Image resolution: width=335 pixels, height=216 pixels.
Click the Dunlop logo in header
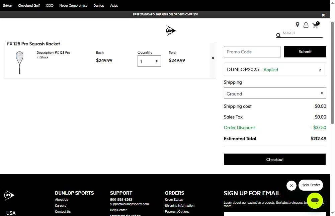pos(171,31)
